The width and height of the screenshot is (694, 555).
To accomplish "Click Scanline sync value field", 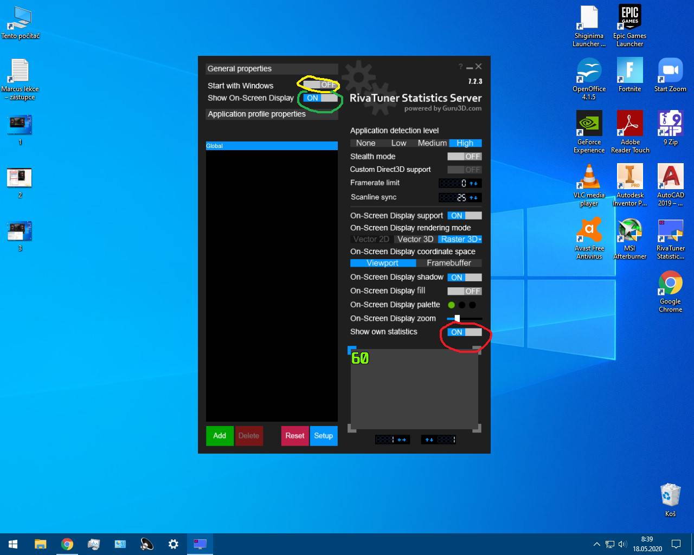I will click(x=453, y=198).
